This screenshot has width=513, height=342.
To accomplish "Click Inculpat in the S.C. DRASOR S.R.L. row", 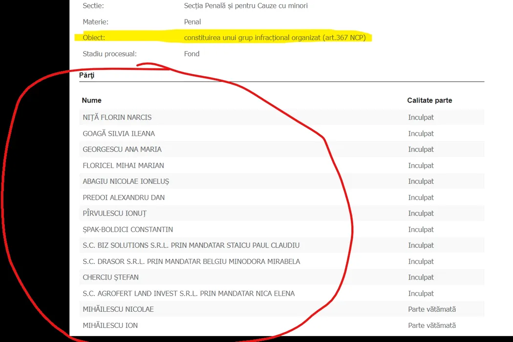I will click(421, 261).
